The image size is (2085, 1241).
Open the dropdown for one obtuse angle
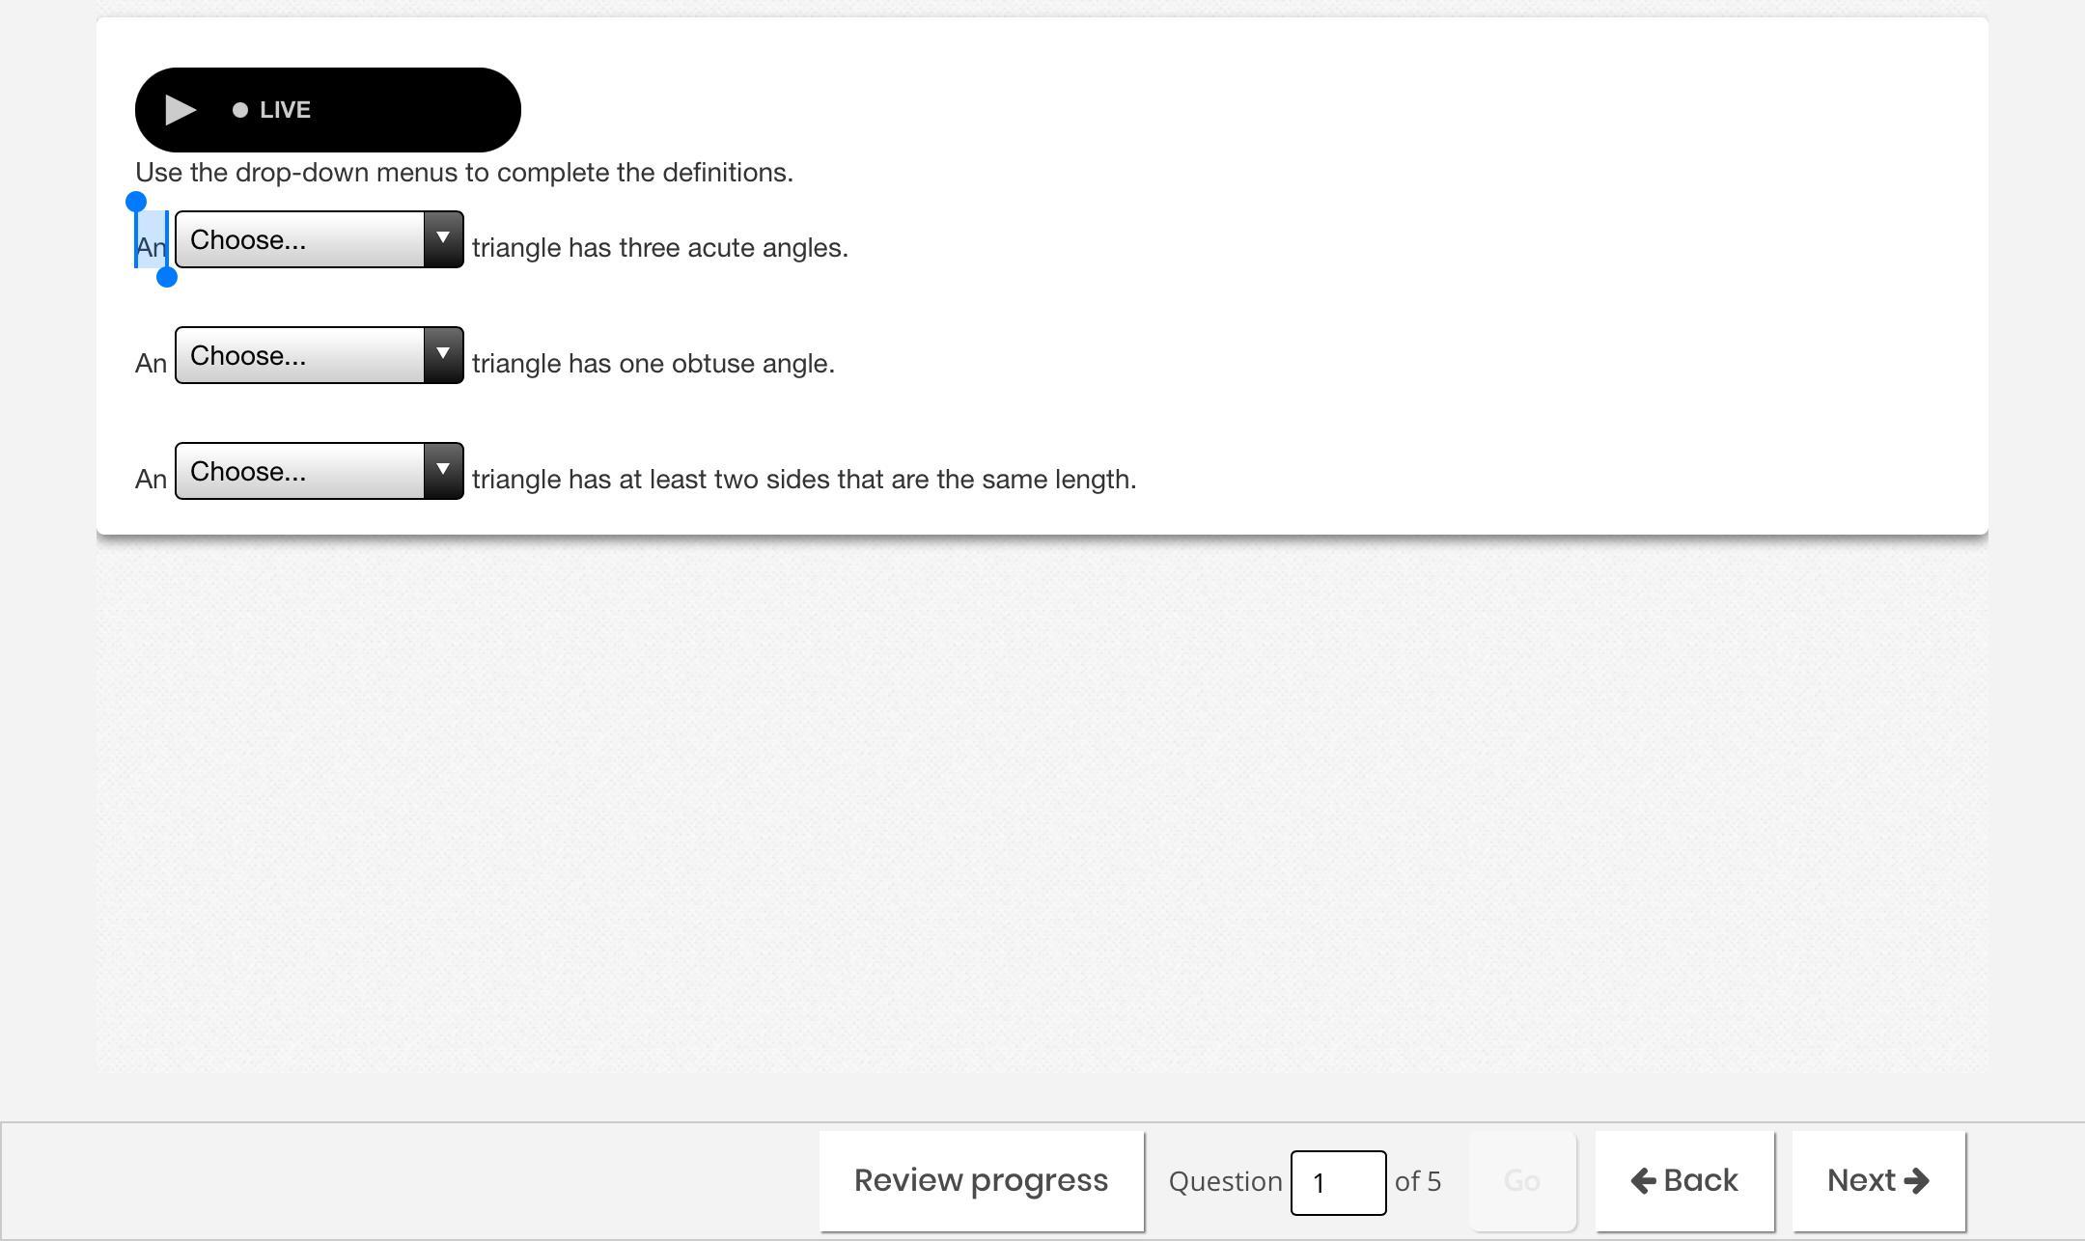pos(319,355)
